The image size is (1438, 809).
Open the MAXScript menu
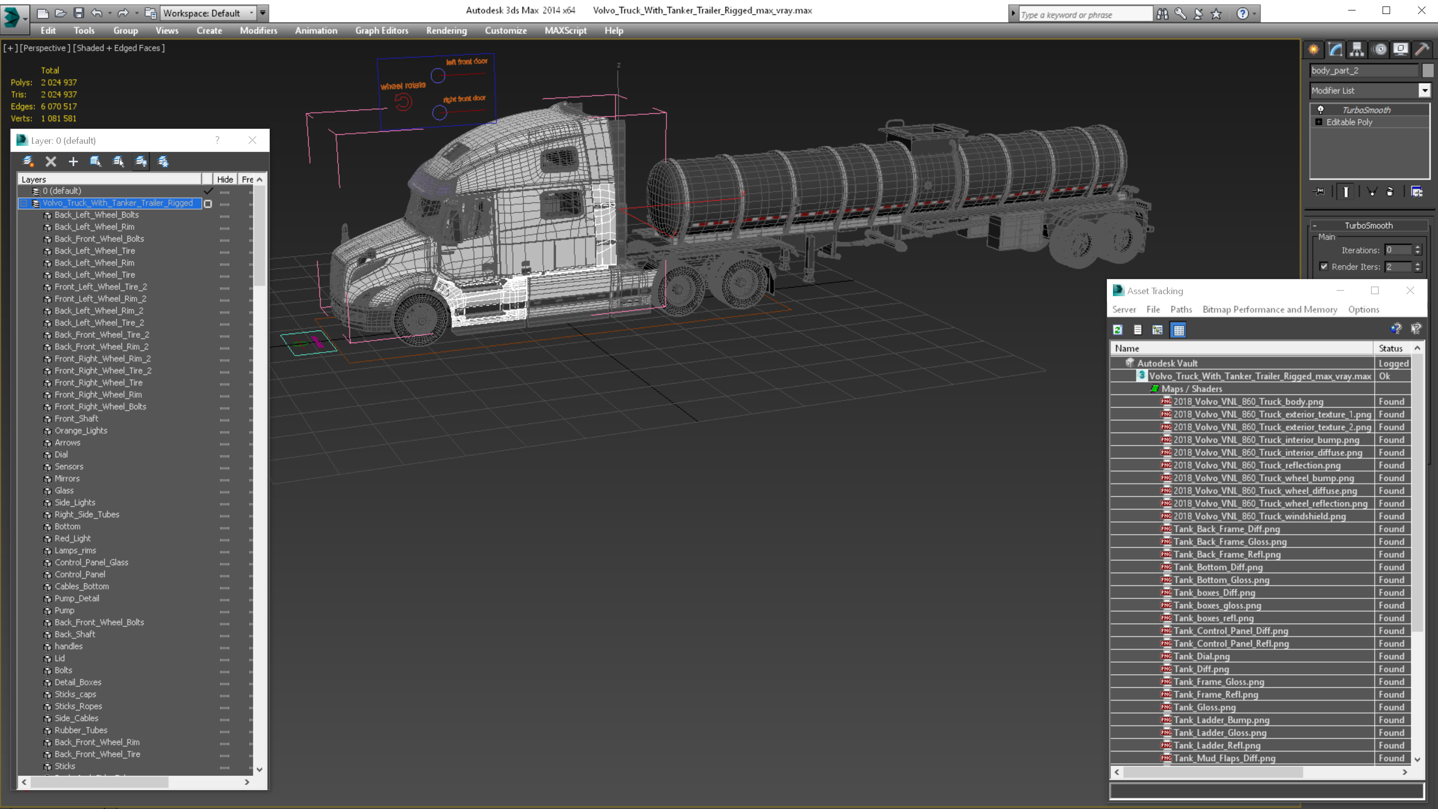[x=565, y=30]
